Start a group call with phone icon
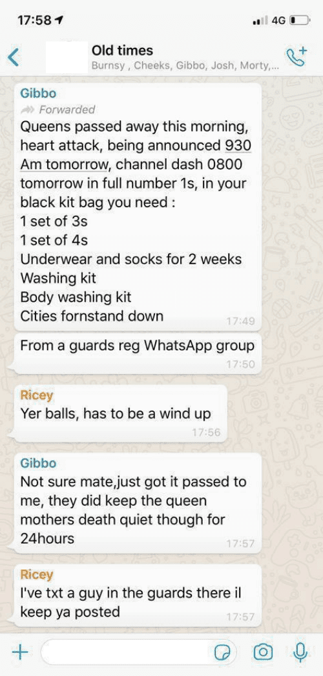Viewport: 323px width, 676px height. (x=297, y=56)
